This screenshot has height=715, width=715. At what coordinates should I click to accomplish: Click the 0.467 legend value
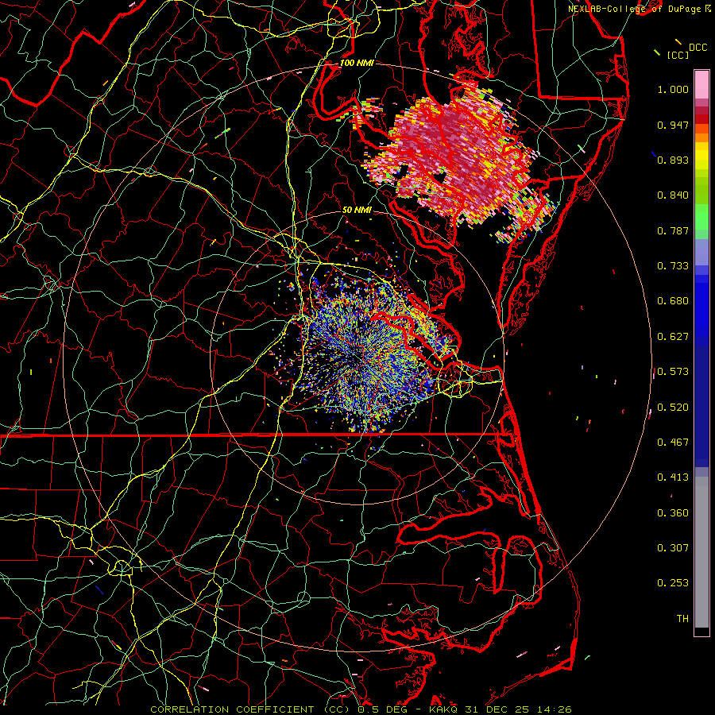(x=673, y=443)
